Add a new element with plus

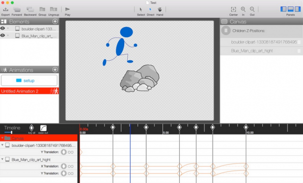(55, 21)
